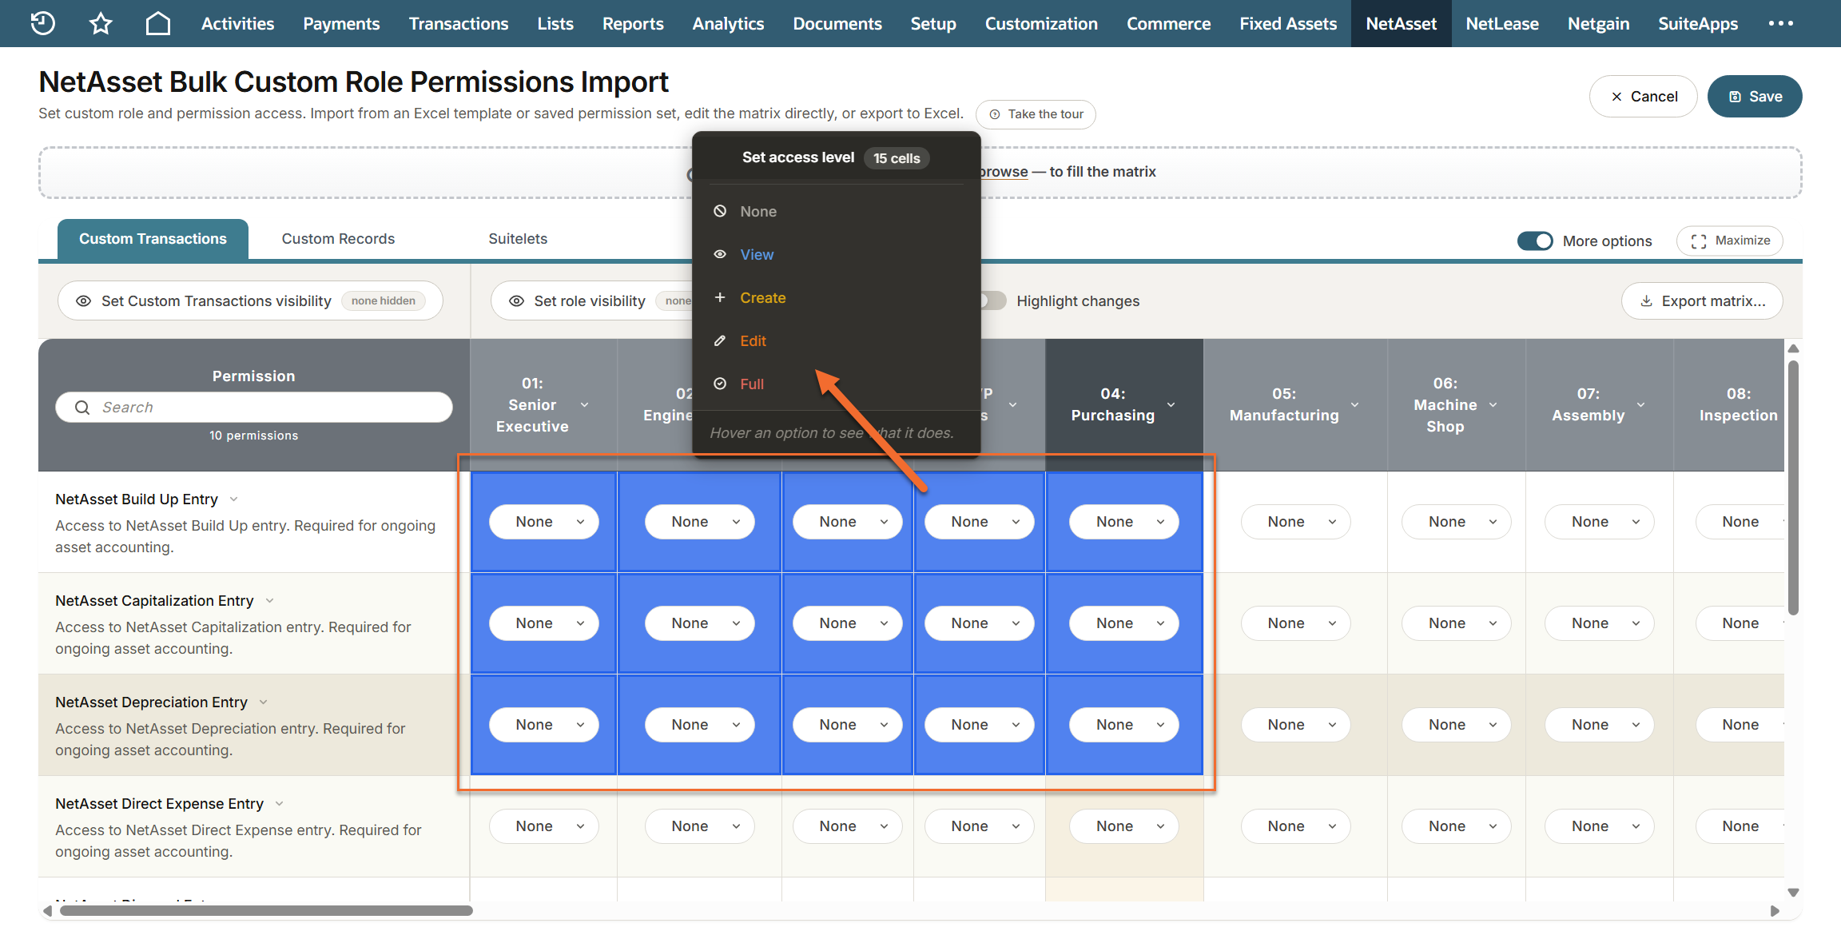
Task: Click the scroll-down arrow of the matrix
Action: point(1793,893)
